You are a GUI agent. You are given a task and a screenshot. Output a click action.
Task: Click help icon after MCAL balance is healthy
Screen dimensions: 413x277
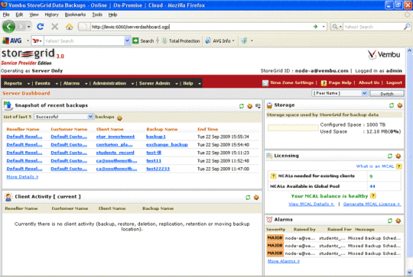click(372, 196)
